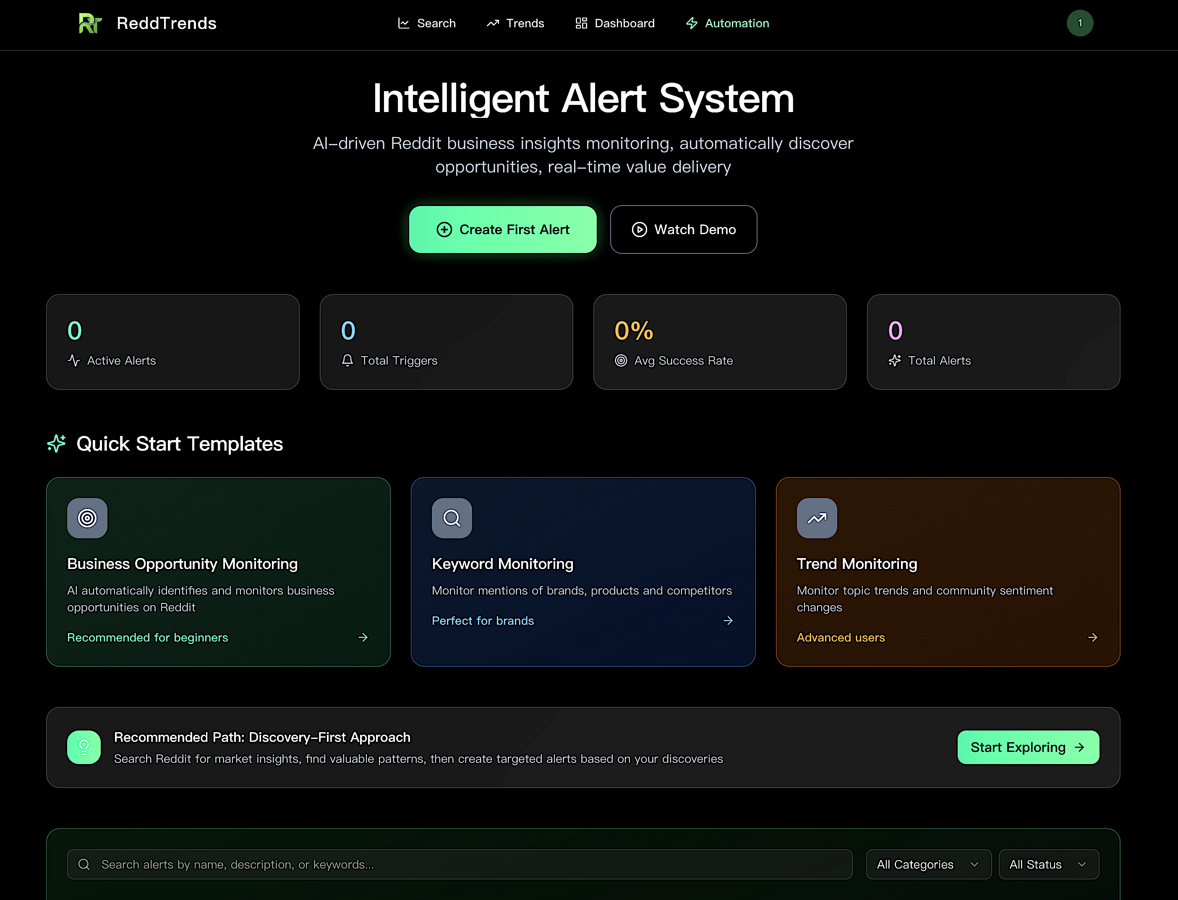Open the user avatar badge in header

tap(1079, 23)
